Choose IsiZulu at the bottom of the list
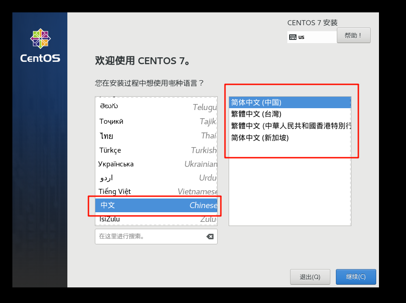 (x=156, y=219)
